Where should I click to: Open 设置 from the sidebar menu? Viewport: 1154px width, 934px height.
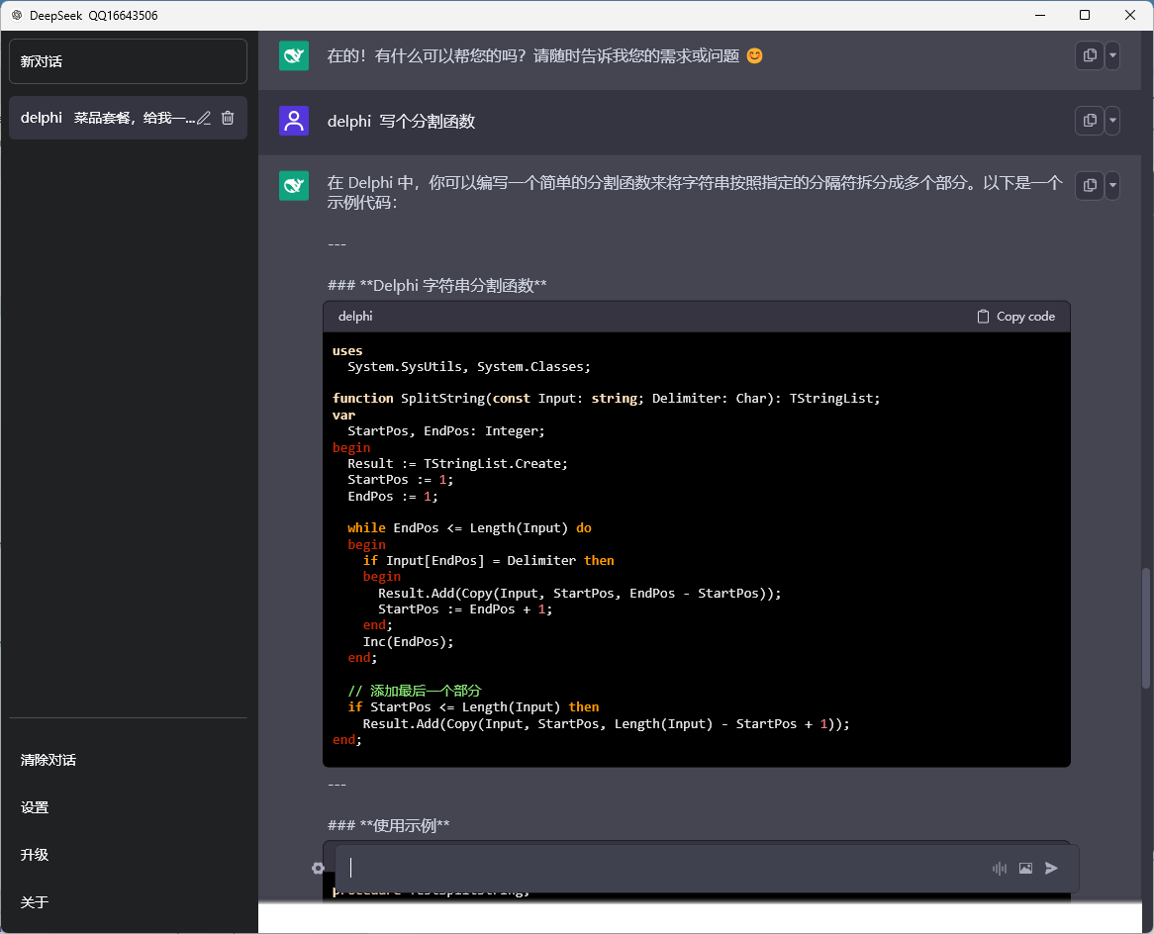[x=34, y=807]
